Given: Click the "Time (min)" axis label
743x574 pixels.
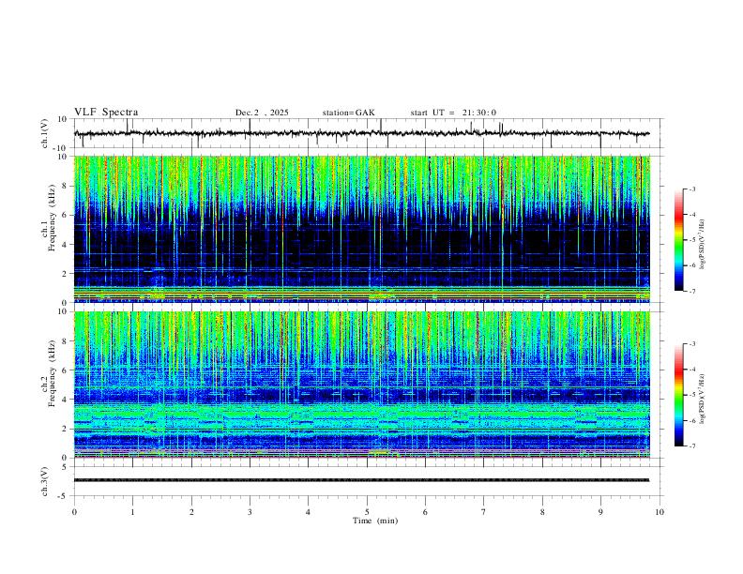Looking at the screenshot, I should coord(375,521).
